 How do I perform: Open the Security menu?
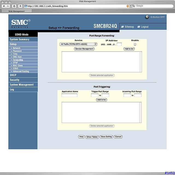(x=23, y=80)
